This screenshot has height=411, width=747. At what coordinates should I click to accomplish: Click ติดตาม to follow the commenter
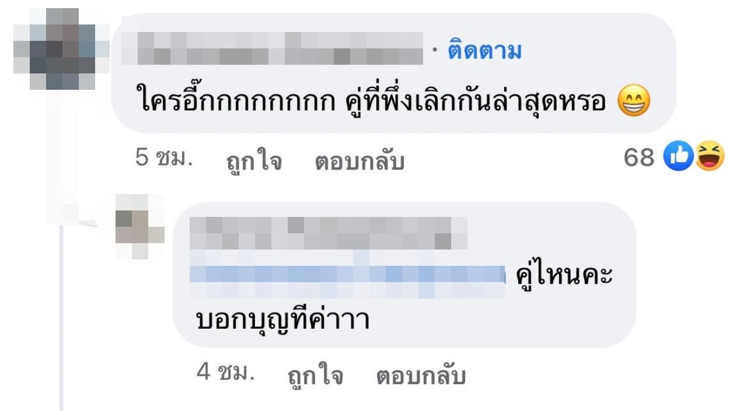pyautogui.click(x=484, y=51)
